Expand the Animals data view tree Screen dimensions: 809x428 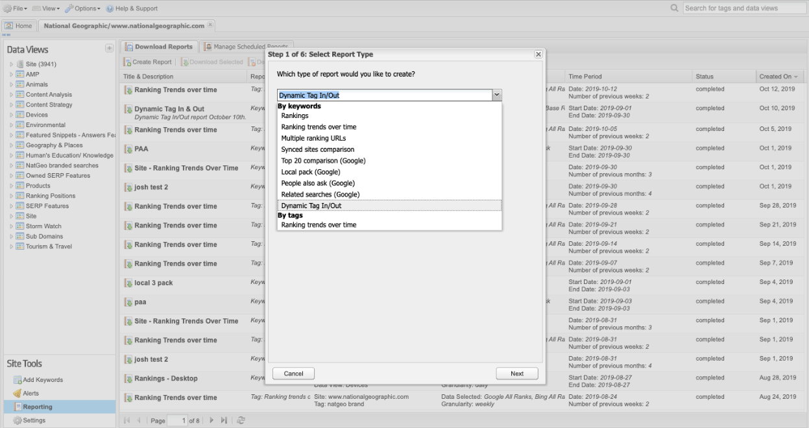(x=12, y=84)
